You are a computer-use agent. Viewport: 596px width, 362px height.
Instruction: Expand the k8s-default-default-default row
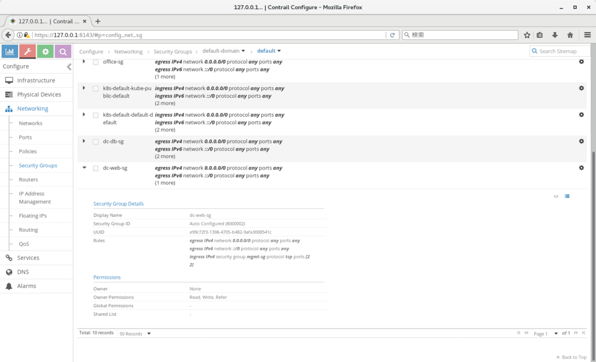(x=84, y=114)
